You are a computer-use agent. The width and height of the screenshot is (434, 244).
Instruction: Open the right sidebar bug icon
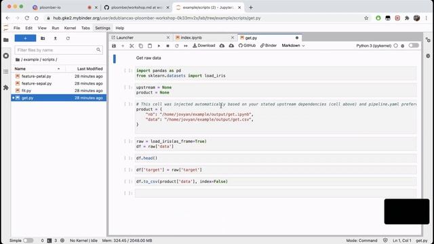(x=428, y=56)
